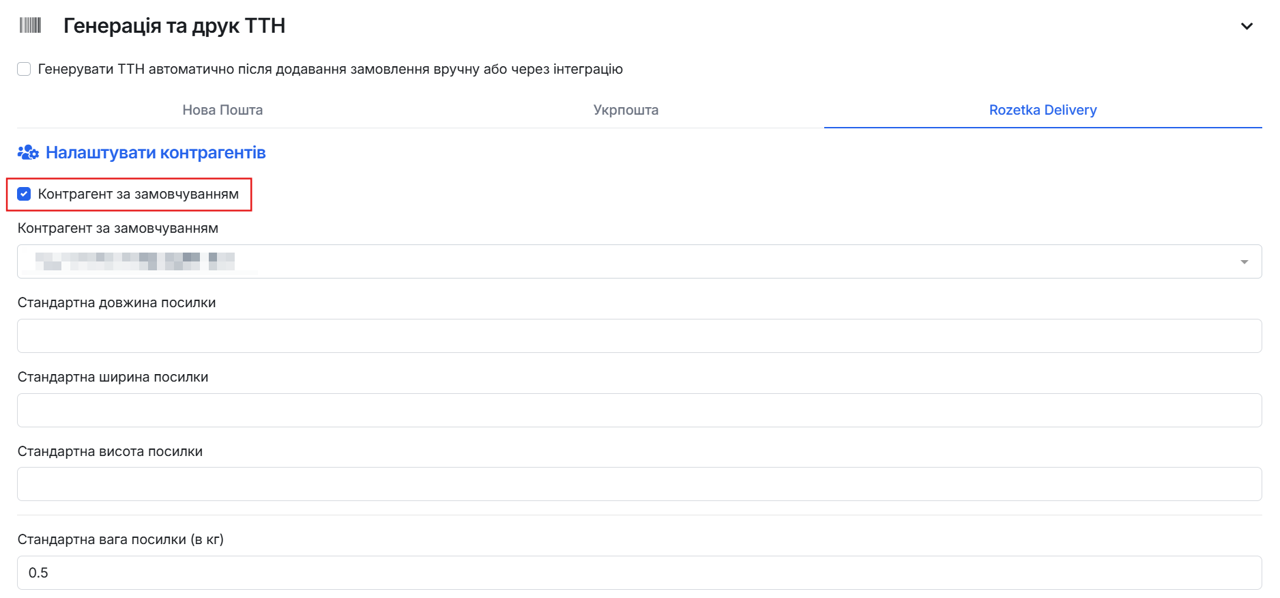
Task: Click the automatic ТТН generation checkbox label text
Action: pos(330,69)
